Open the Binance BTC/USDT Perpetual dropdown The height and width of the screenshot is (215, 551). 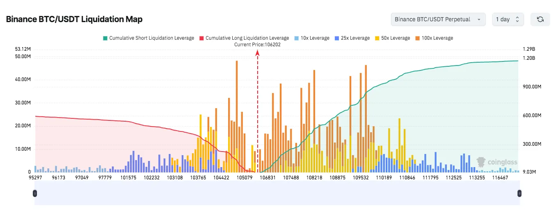click(x=438, y=19)
